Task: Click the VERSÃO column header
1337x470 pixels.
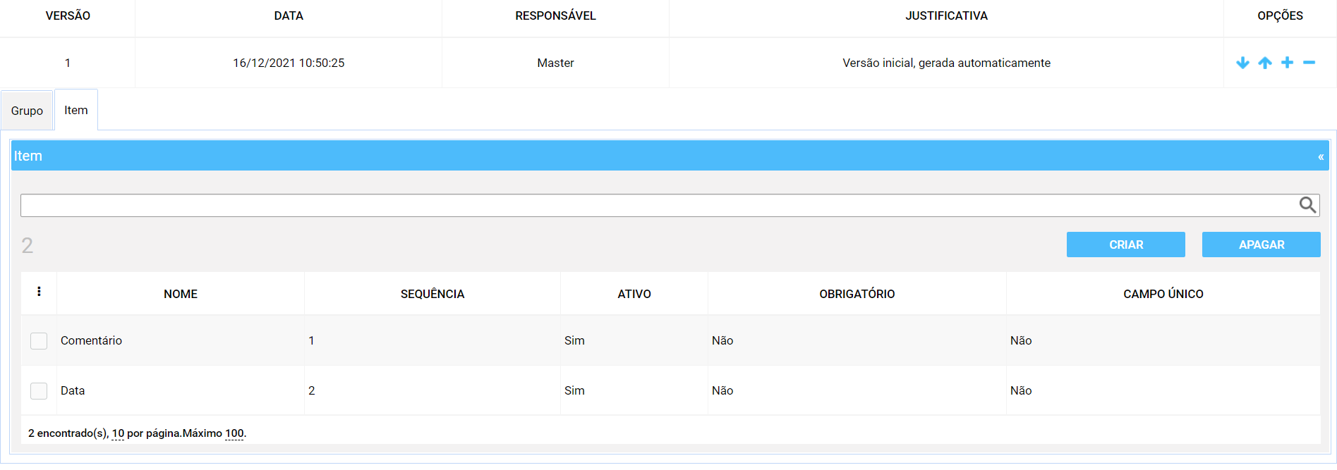Action: coord(68,16)
